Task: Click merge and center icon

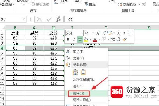Action: point(130,33)
